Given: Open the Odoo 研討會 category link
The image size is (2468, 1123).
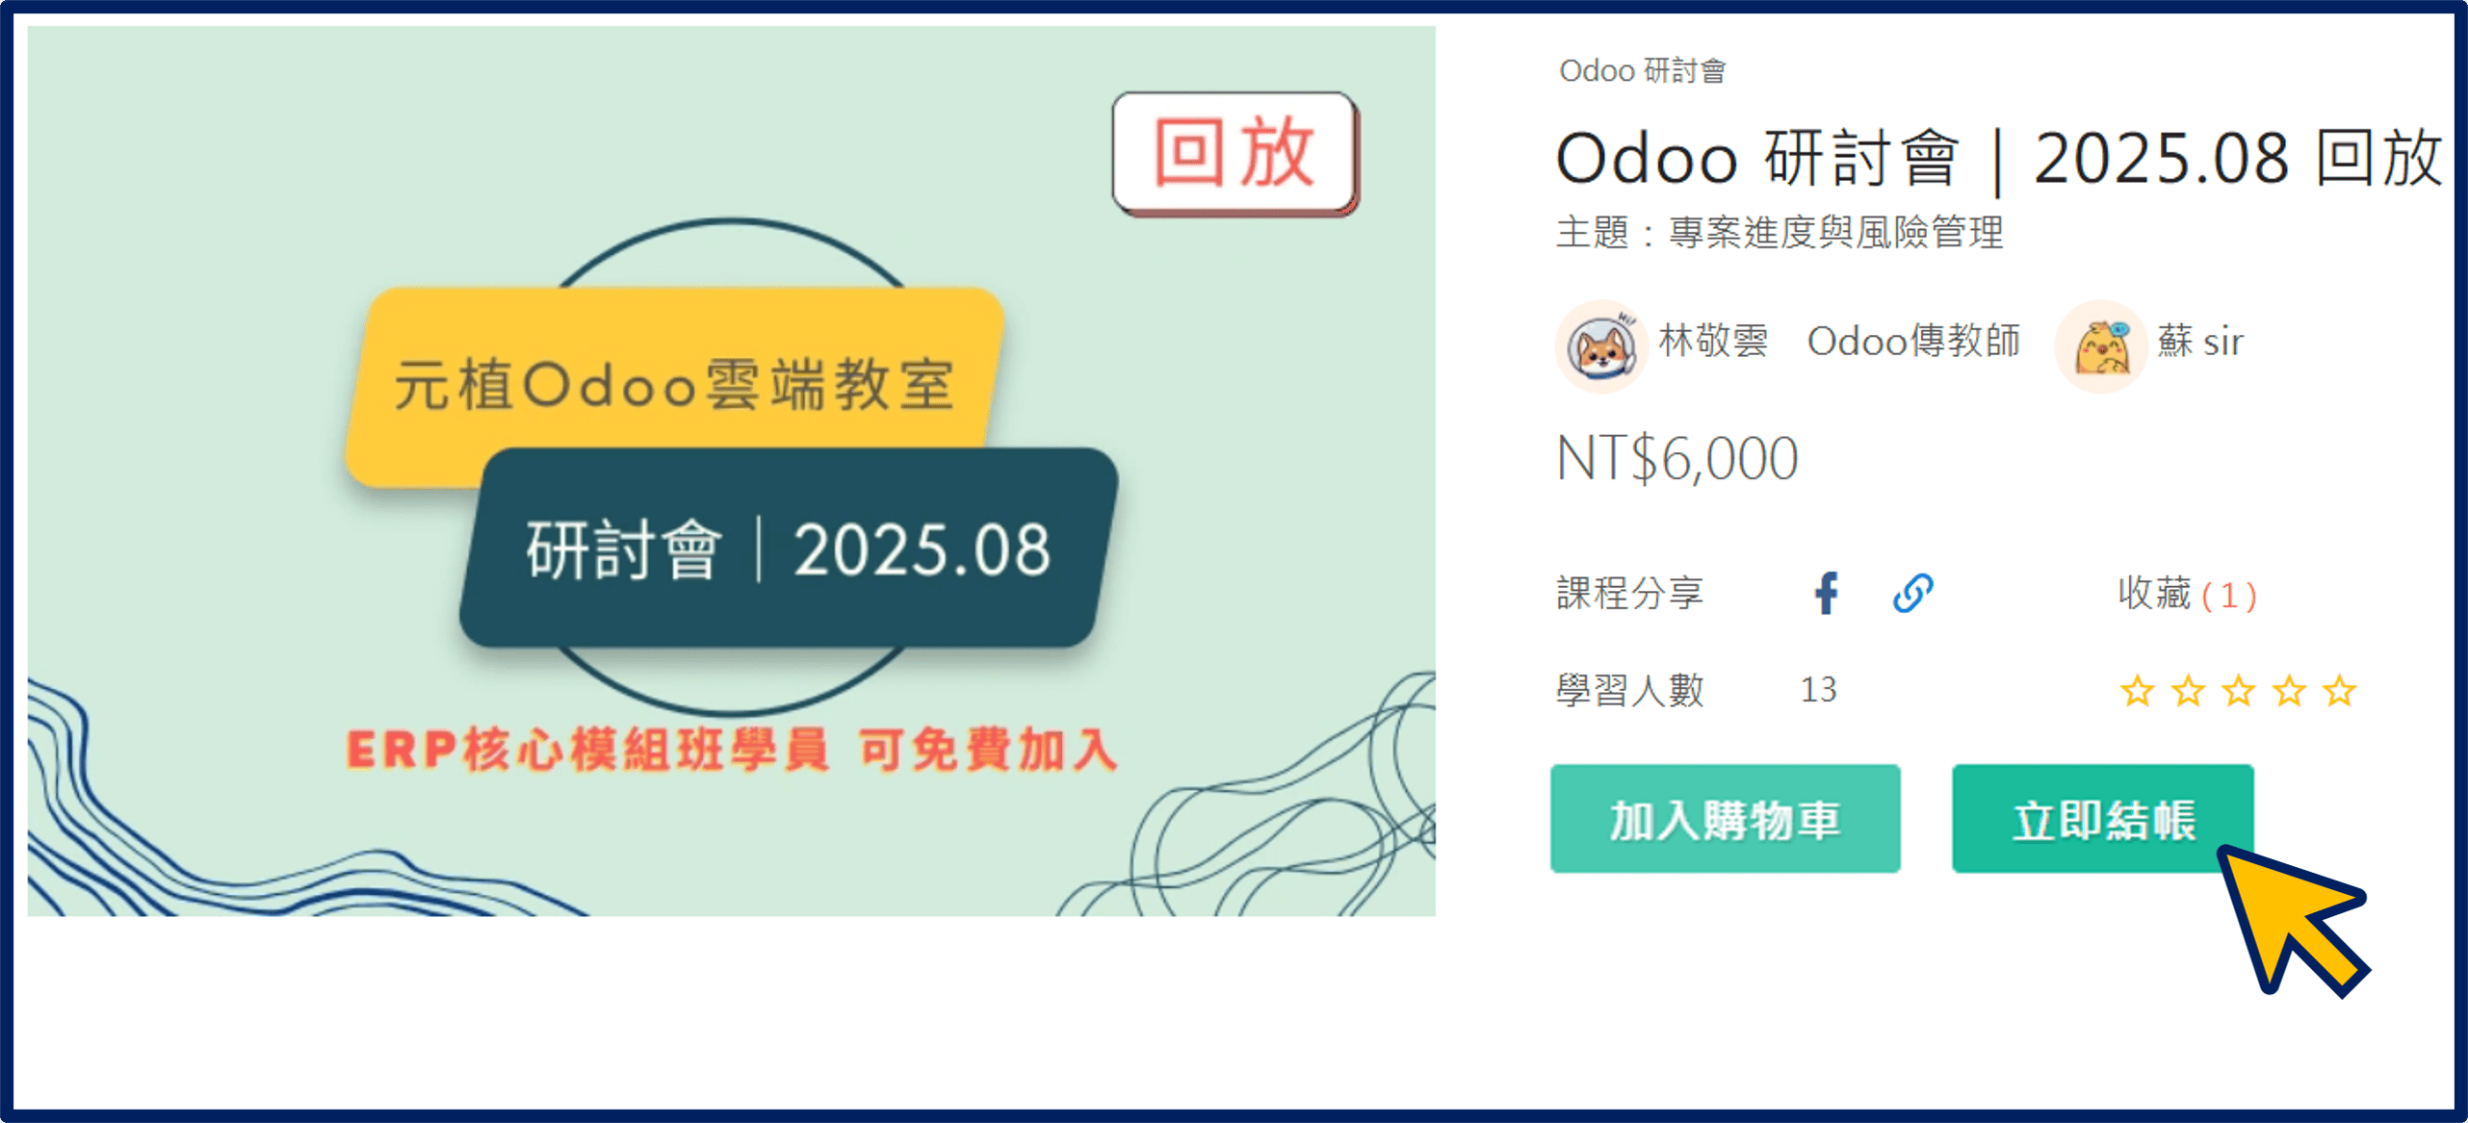Looking at the screenshot, I should click(1642, 70).
